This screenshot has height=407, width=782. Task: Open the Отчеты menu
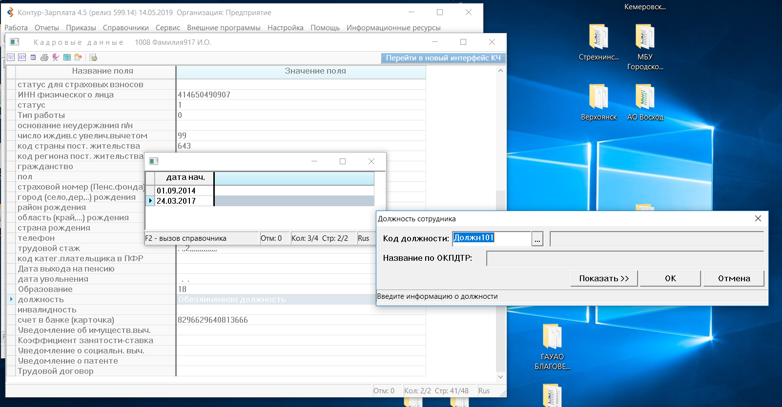(47, 28)
